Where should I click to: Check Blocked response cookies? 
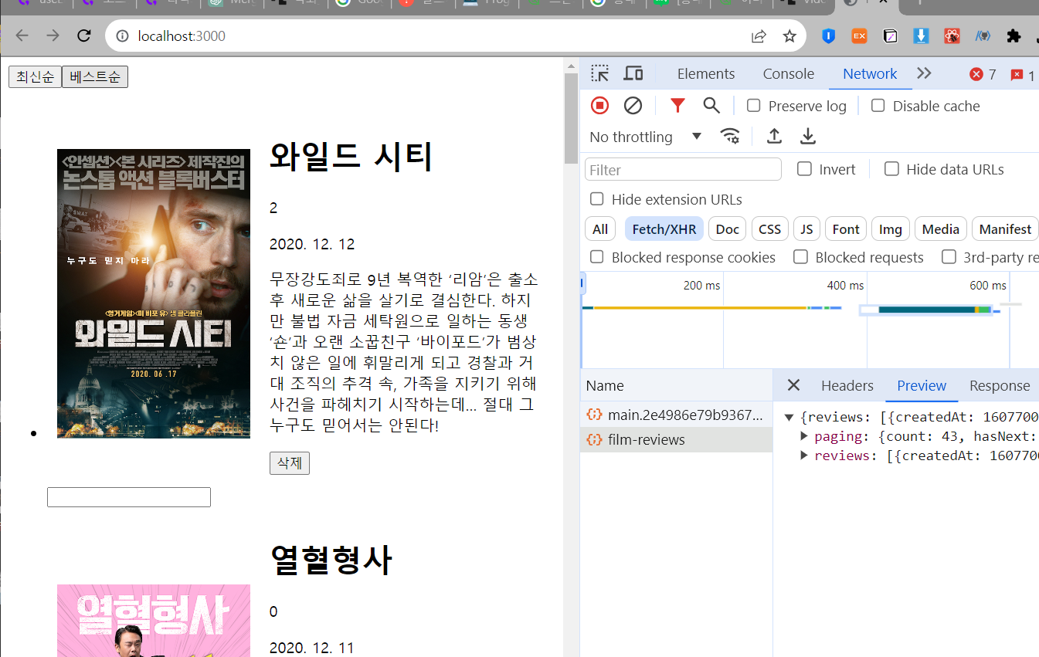tap(596, 257)
